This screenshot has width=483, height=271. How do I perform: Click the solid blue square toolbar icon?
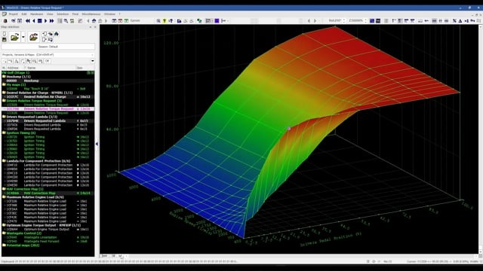217,21
